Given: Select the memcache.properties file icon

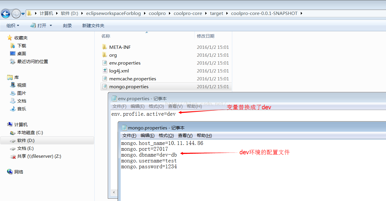Looking at the screenshot, I should tap(105, 79).
